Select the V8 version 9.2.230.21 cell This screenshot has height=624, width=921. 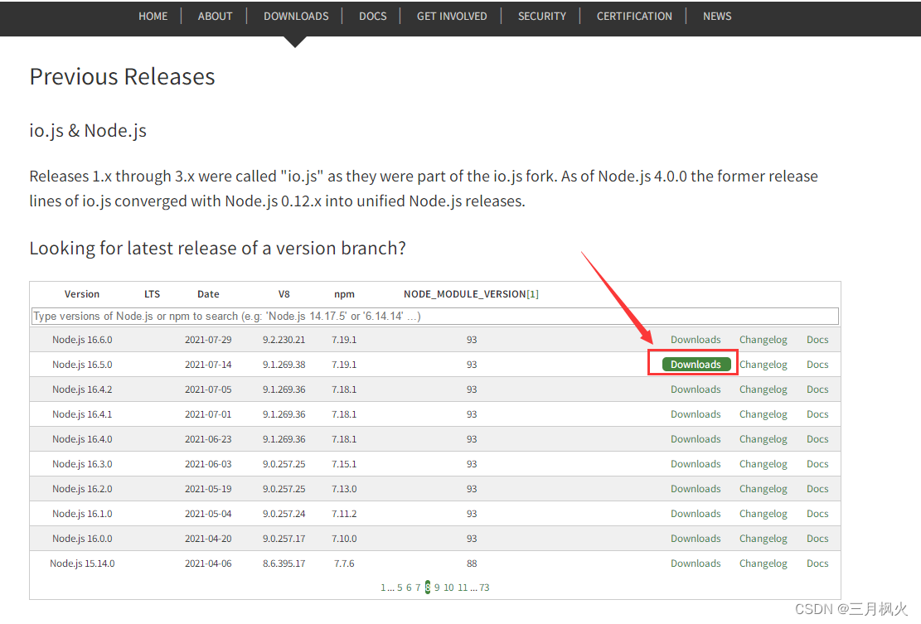[x=284, y=340]
